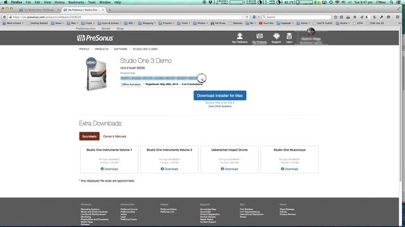The height and width of the screenshot is (227, 405).
Task: Expand the Tools bookmarks folder
Action: 184,23
